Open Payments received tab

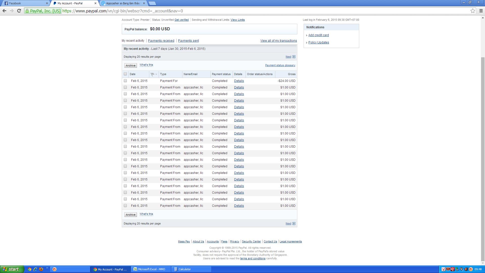point(161,41)
